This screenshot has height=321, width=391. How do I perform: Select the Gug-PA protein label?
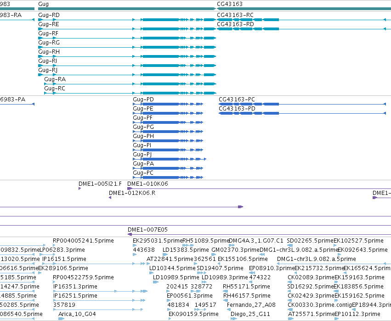point(143,164)
